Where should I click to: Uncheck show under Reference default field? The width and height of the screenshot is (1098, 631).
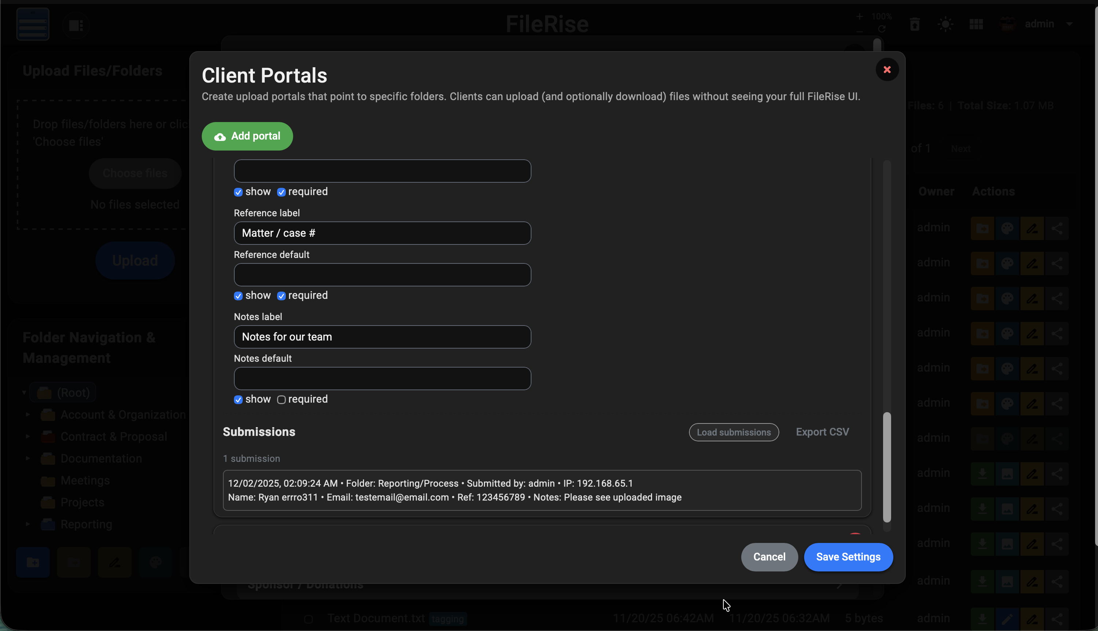[x=238, y=296]
